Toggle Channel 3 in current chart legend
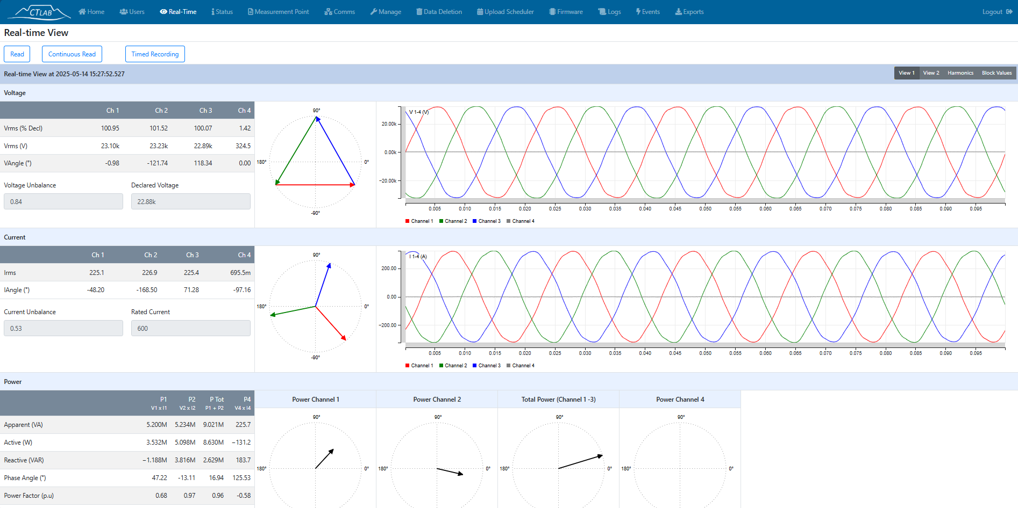This screenshot has width=1018, height=508. pyautogui.click(x=487, y=366)
